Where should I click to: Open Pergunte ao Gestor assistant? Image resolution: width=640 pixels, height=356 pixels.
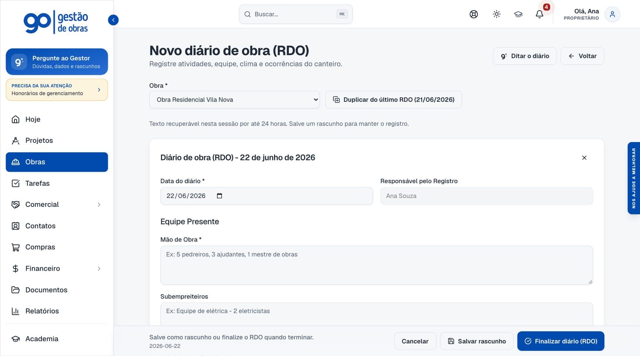pos(57,62)
